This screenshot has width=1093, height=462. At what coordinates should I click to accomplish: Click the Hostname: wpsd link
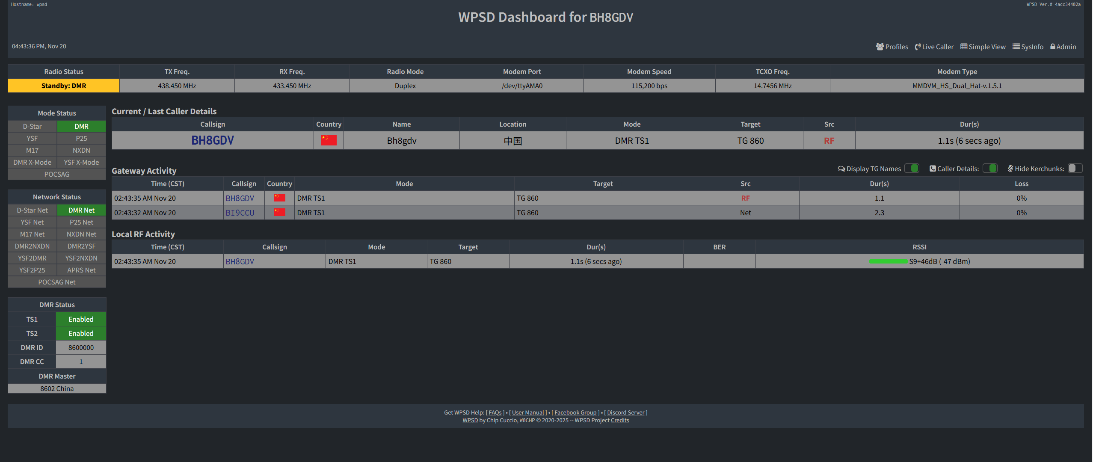(28, 4)
